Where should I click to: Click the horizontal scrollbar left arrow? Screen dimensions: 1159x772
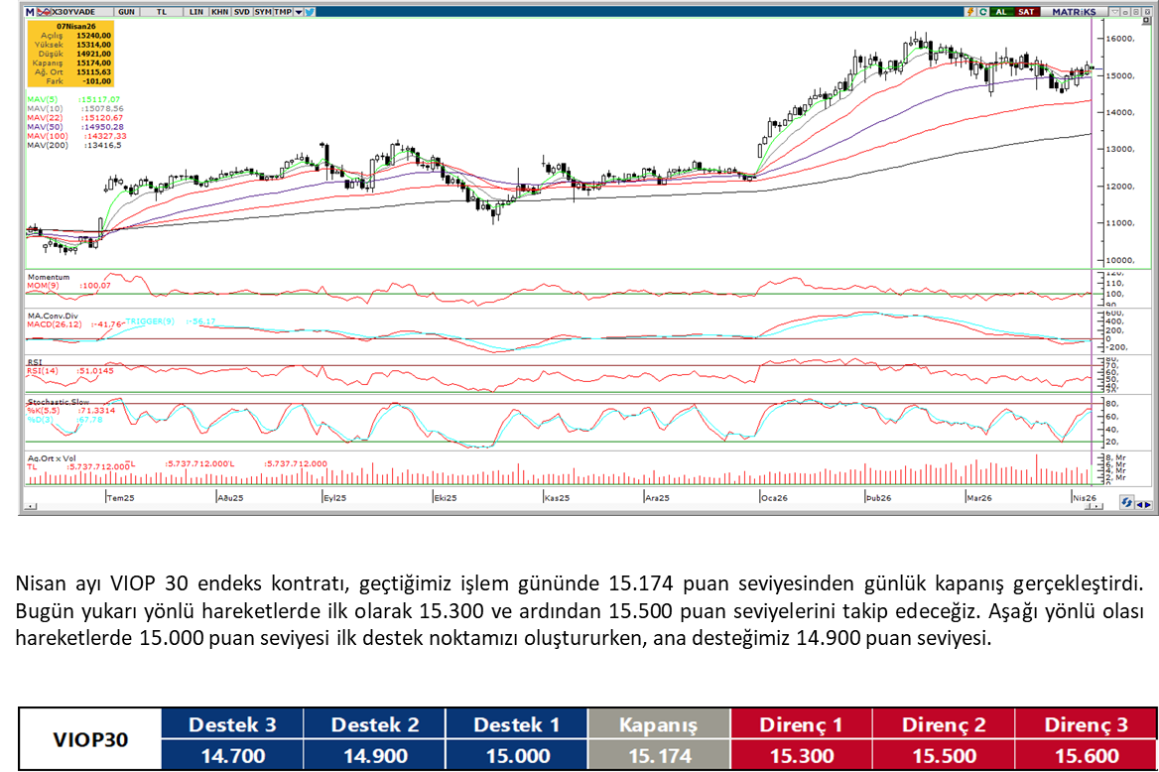(31, 506)
